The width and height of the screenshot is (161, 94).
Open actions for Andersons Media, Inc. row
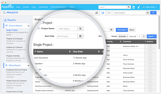(x=150, y=46)
